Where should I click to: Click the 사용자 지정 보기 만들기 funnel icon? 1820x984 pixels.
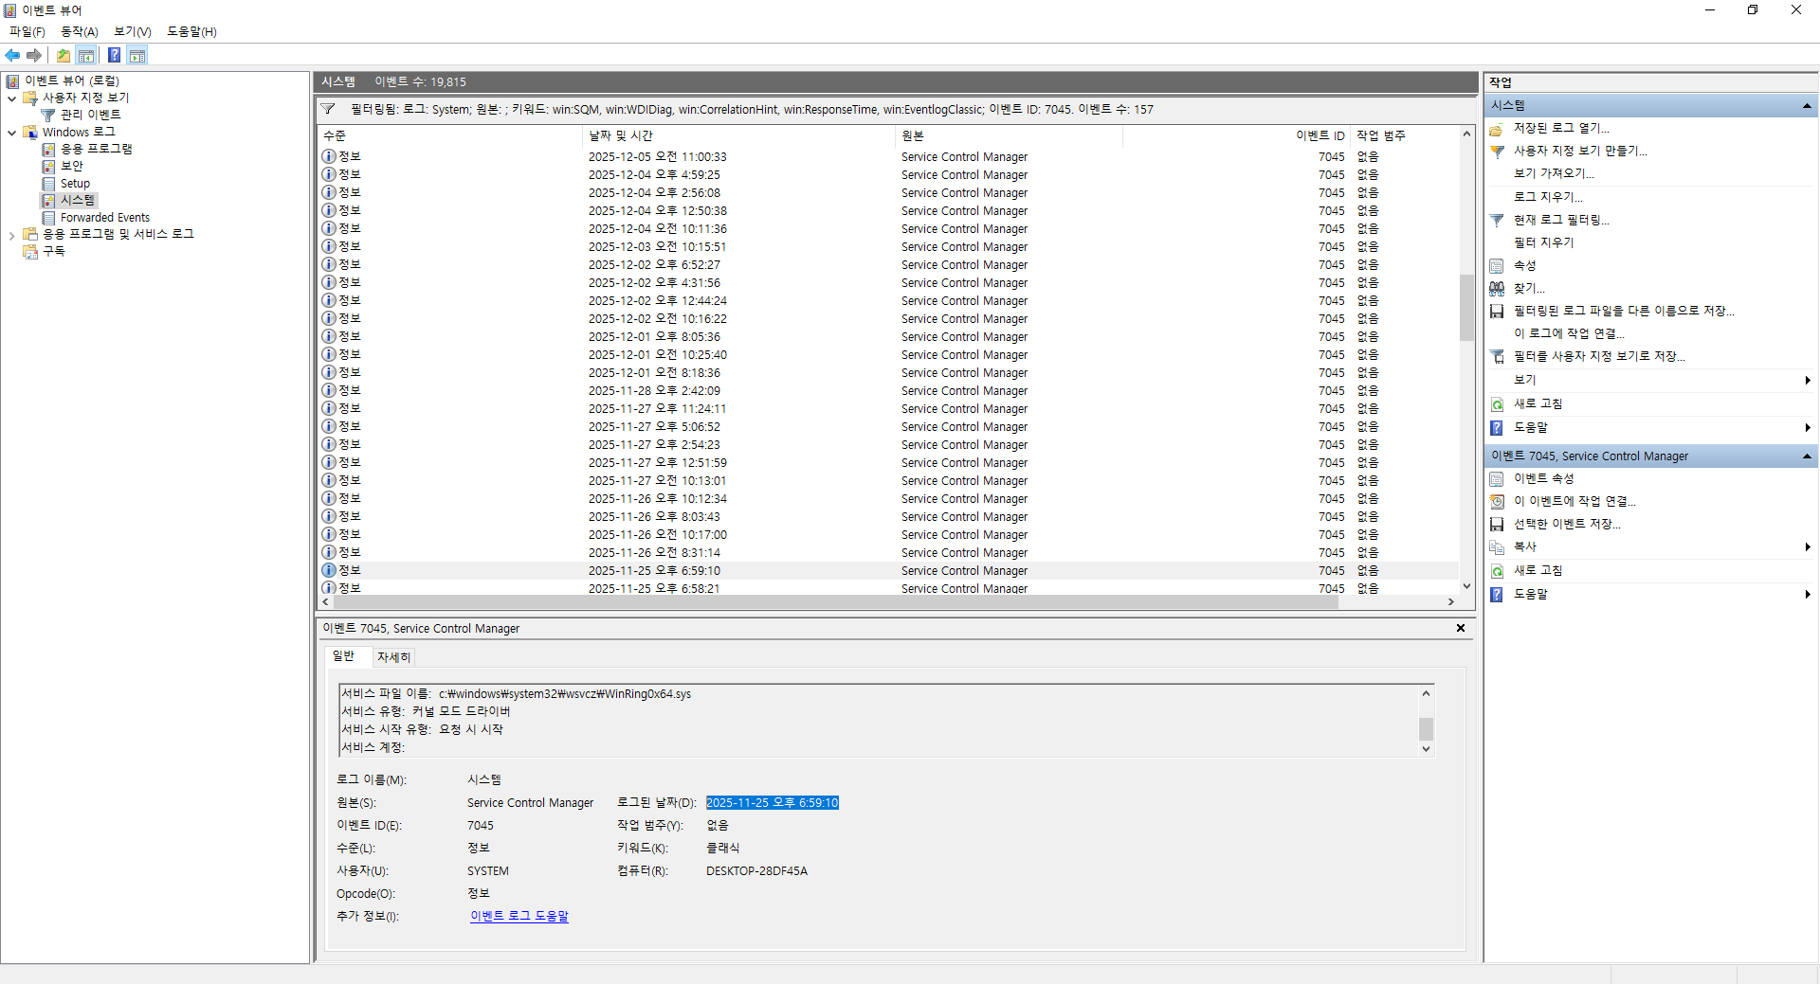tap(1497, 151)
